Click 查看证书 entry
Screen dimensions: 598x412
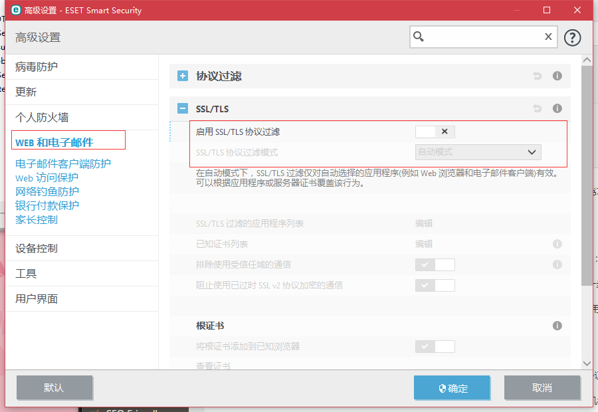pos(213,366)
